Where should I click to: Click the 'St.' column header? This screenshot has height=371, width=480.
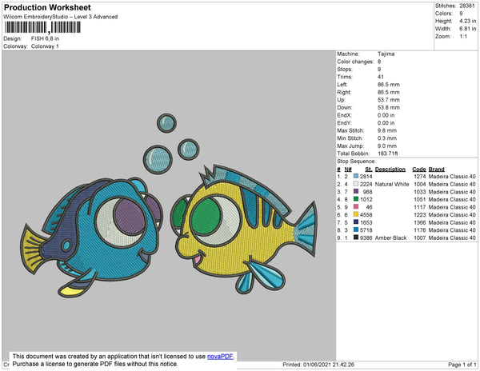coord(369,170)
